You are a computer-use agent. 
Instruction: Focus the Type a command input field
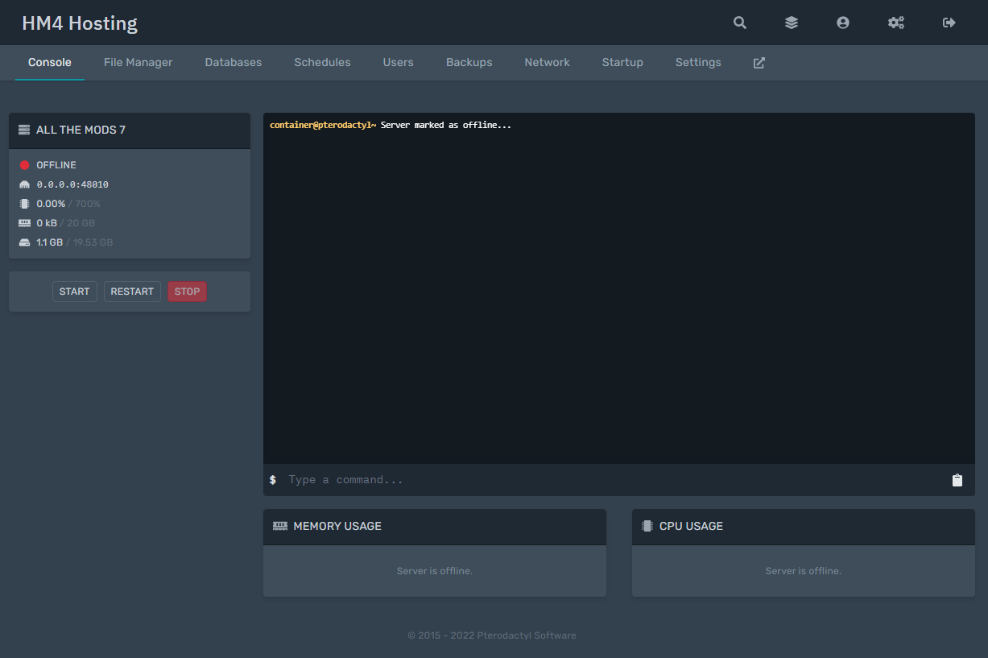[x=612, y=480]
